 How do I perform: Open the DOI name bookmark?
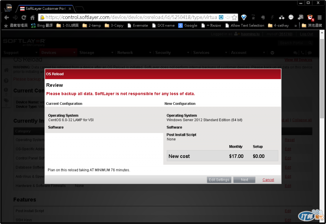coord(163,25)
